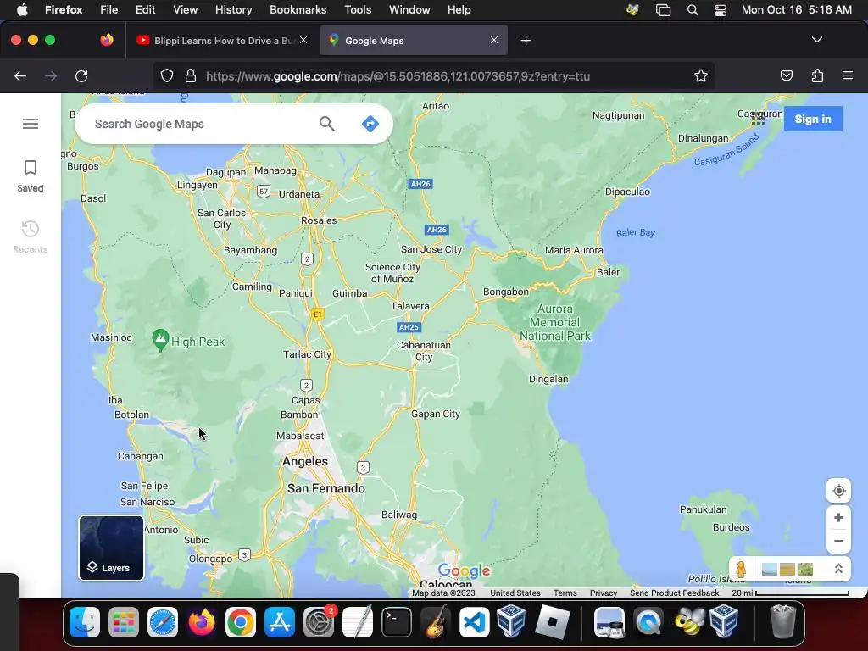Open the View menu
The image size is (868, 651).
pos(185,9)
